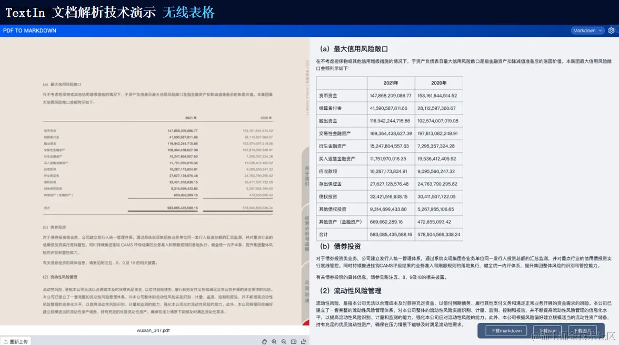Click the value 27,627,128,576.48 in the result table
Screen dimensions: 619x345
390,184
